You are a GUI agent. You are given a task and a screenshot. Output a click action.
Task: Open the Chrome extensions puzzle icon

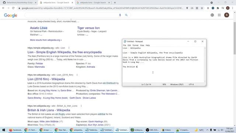point(218,8)
